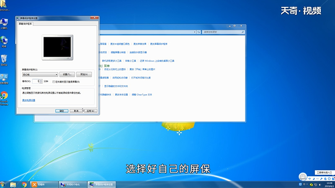Open the Network desktop icon
335x188 pixels.
[x=4, y=42]
